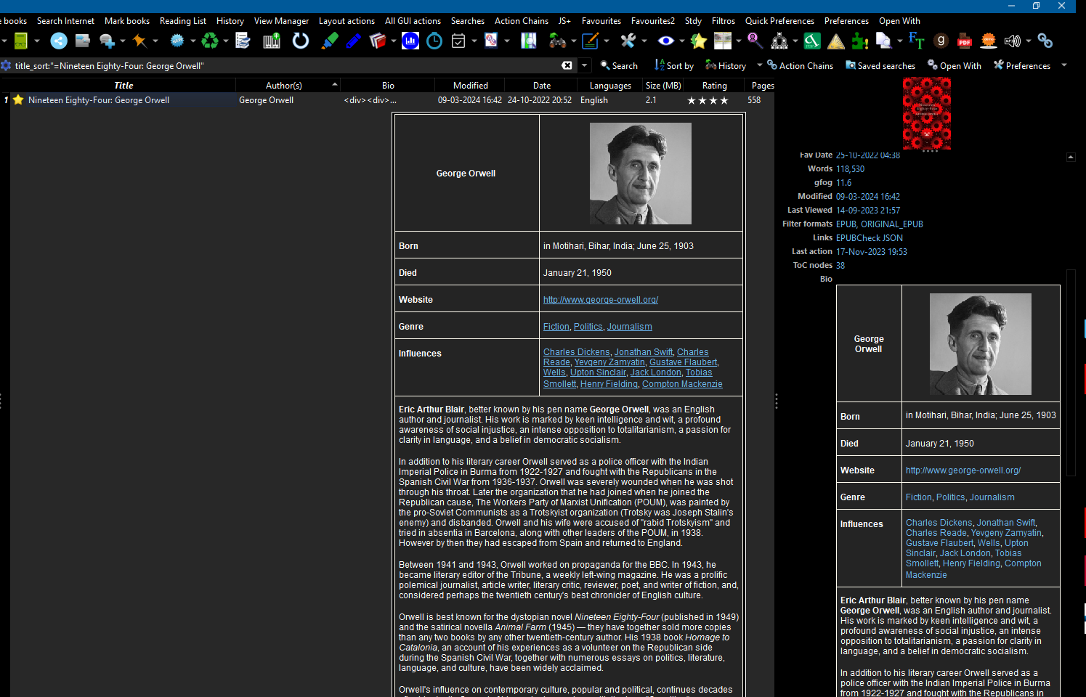Expand dropdown arrow next to blue eye icon

(x=682, y=41)
